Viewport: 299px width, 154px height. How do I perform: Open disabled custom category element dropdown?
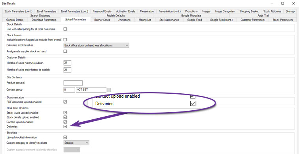(72, 150)
